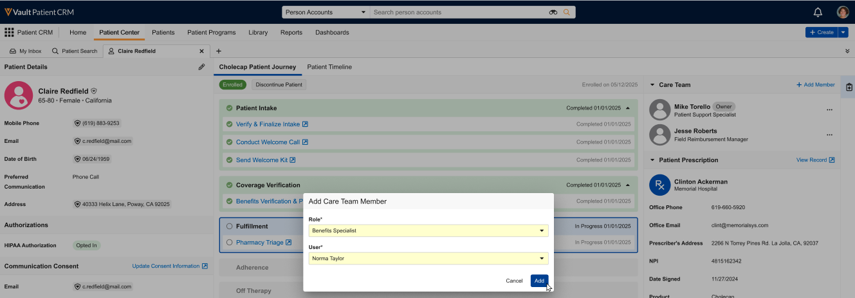Open Mike Torello's more options menu
The width and height of the screenshot is (855, 298).
pos(829,110)
